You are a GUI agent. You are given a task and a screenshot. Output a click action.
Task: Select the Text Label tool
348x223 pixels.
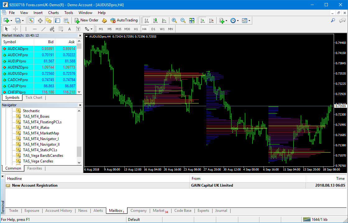[x=78, y=29]
